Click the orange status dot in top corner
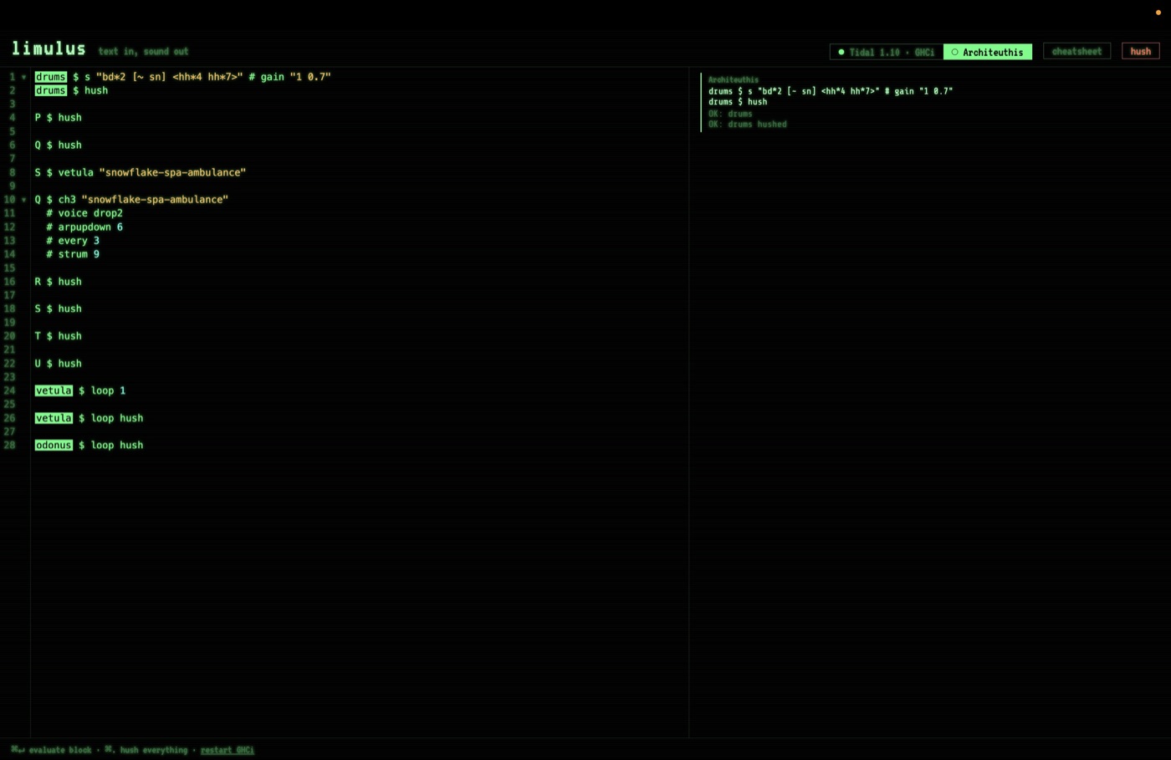This screenshot has height=760, width=1171. click(x=1158, y=13)
